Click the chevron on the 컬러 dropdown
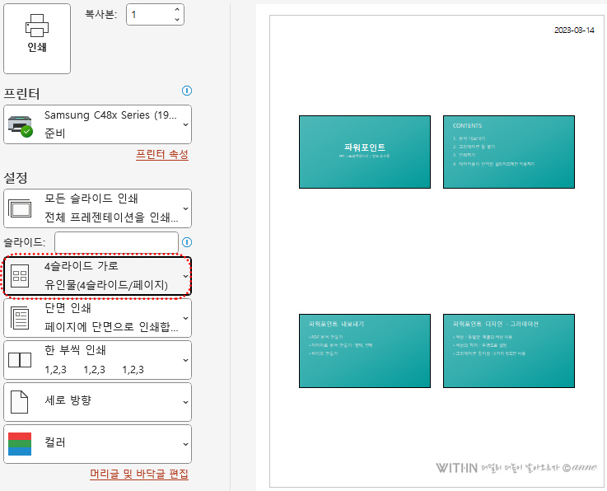This screenshot has height=491, width=607. coord(186,444)
